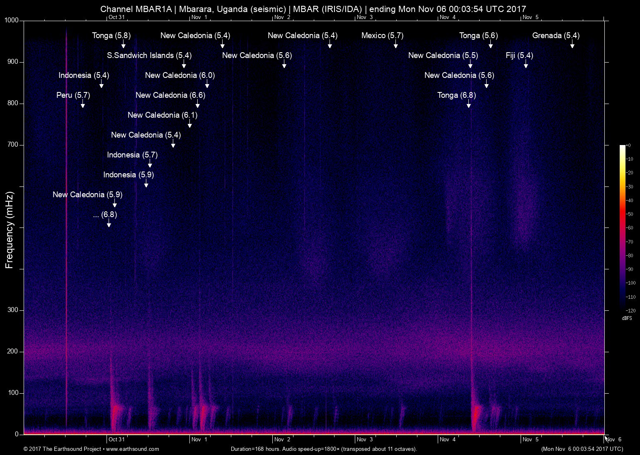Click the Indonesia (5.4) earthquake marker
This screenshot has height=455, width=640.
click(84, 75)
